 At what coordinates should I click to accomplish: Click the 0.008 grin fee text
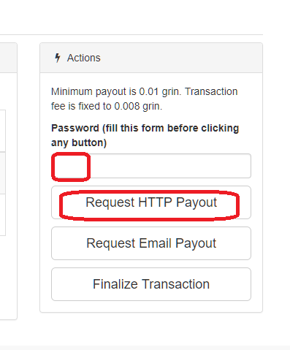[138, 106]
